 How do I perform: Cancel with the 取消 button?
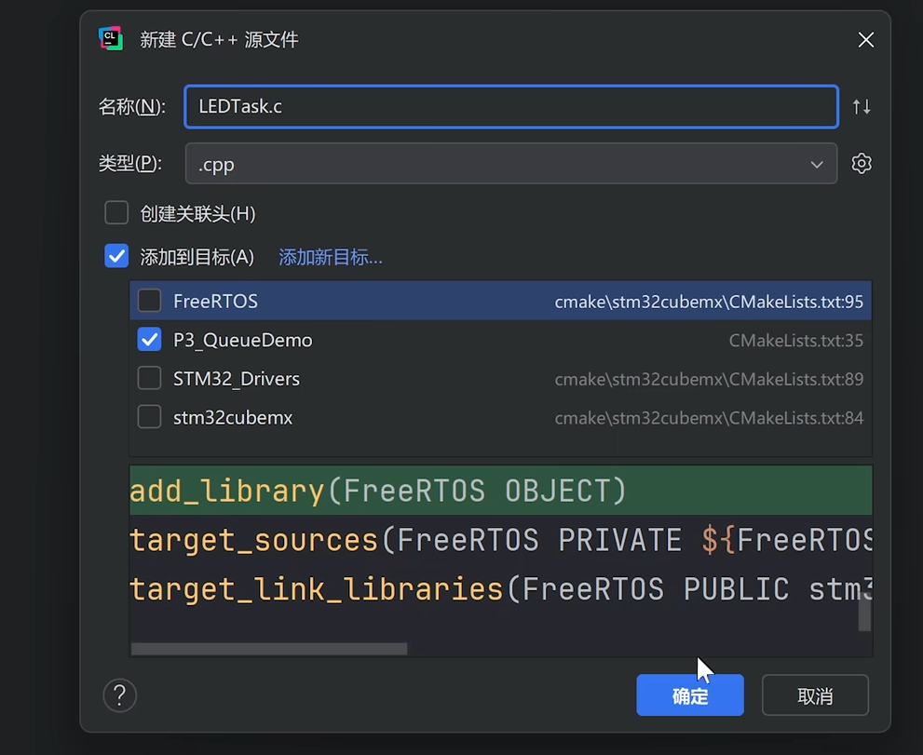[815, 695]
